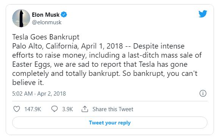Image resolution: width=220 pixels, height=140 pixels.
Task: Click the Tweet your reply button
Action: tap(110, 123)
